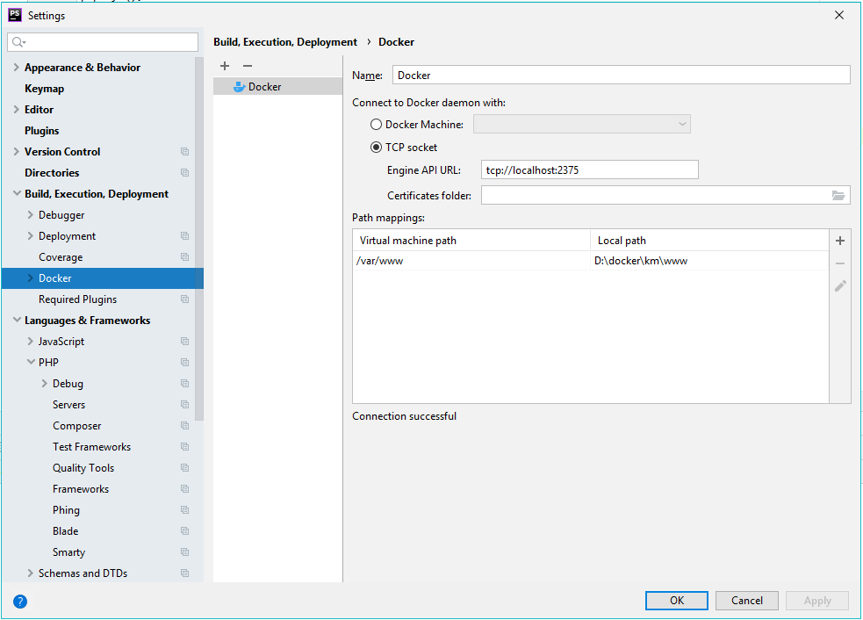863x620 pixels.
Task: Click the add Docker configuration plus icon
Action: tap(225, 66)
